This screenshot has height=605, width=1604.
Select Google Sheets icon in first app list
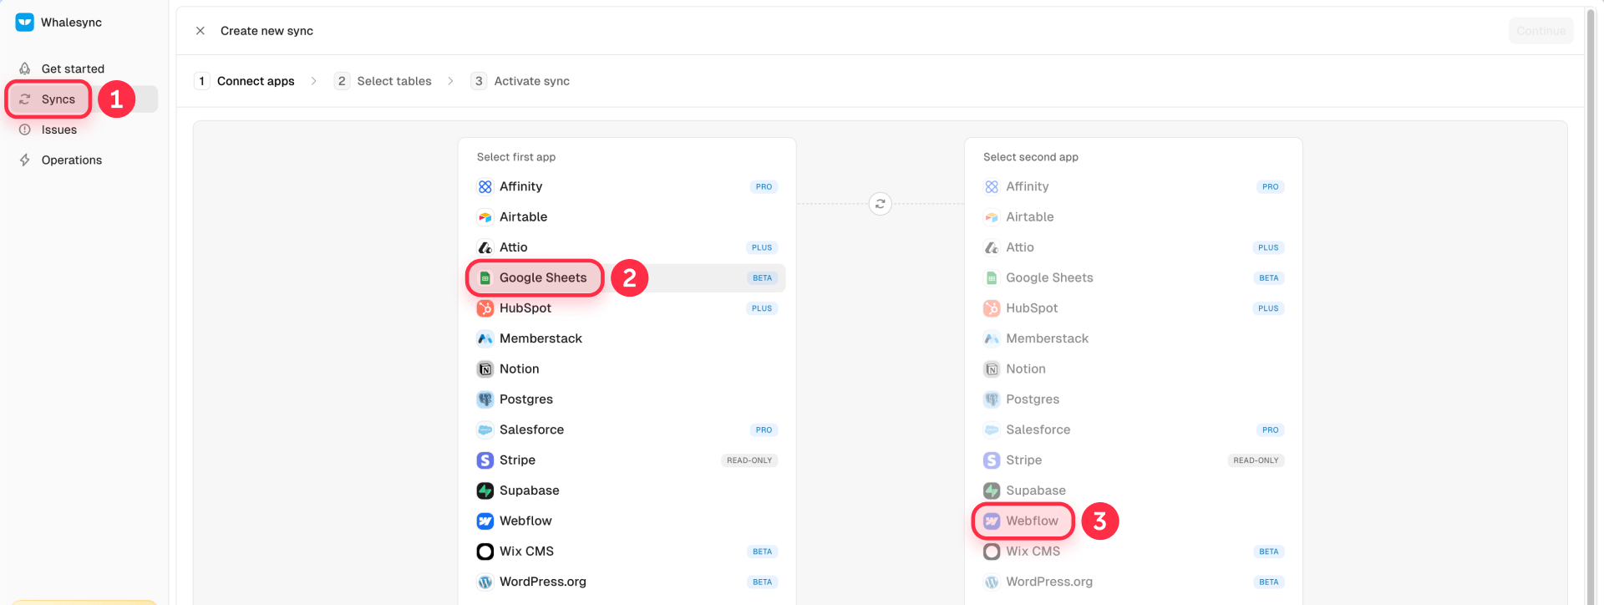(485, 277)
